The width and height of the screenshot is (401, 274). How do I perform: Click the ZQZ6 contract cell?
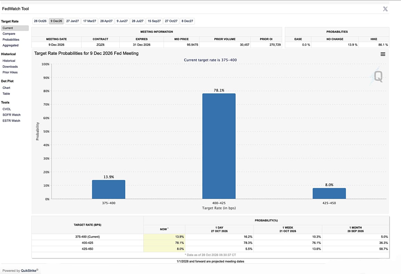pyautogui.click(x=101, y=45)
